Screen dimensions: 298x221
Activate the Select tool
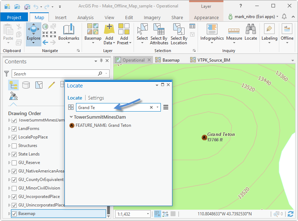(142, 34)
